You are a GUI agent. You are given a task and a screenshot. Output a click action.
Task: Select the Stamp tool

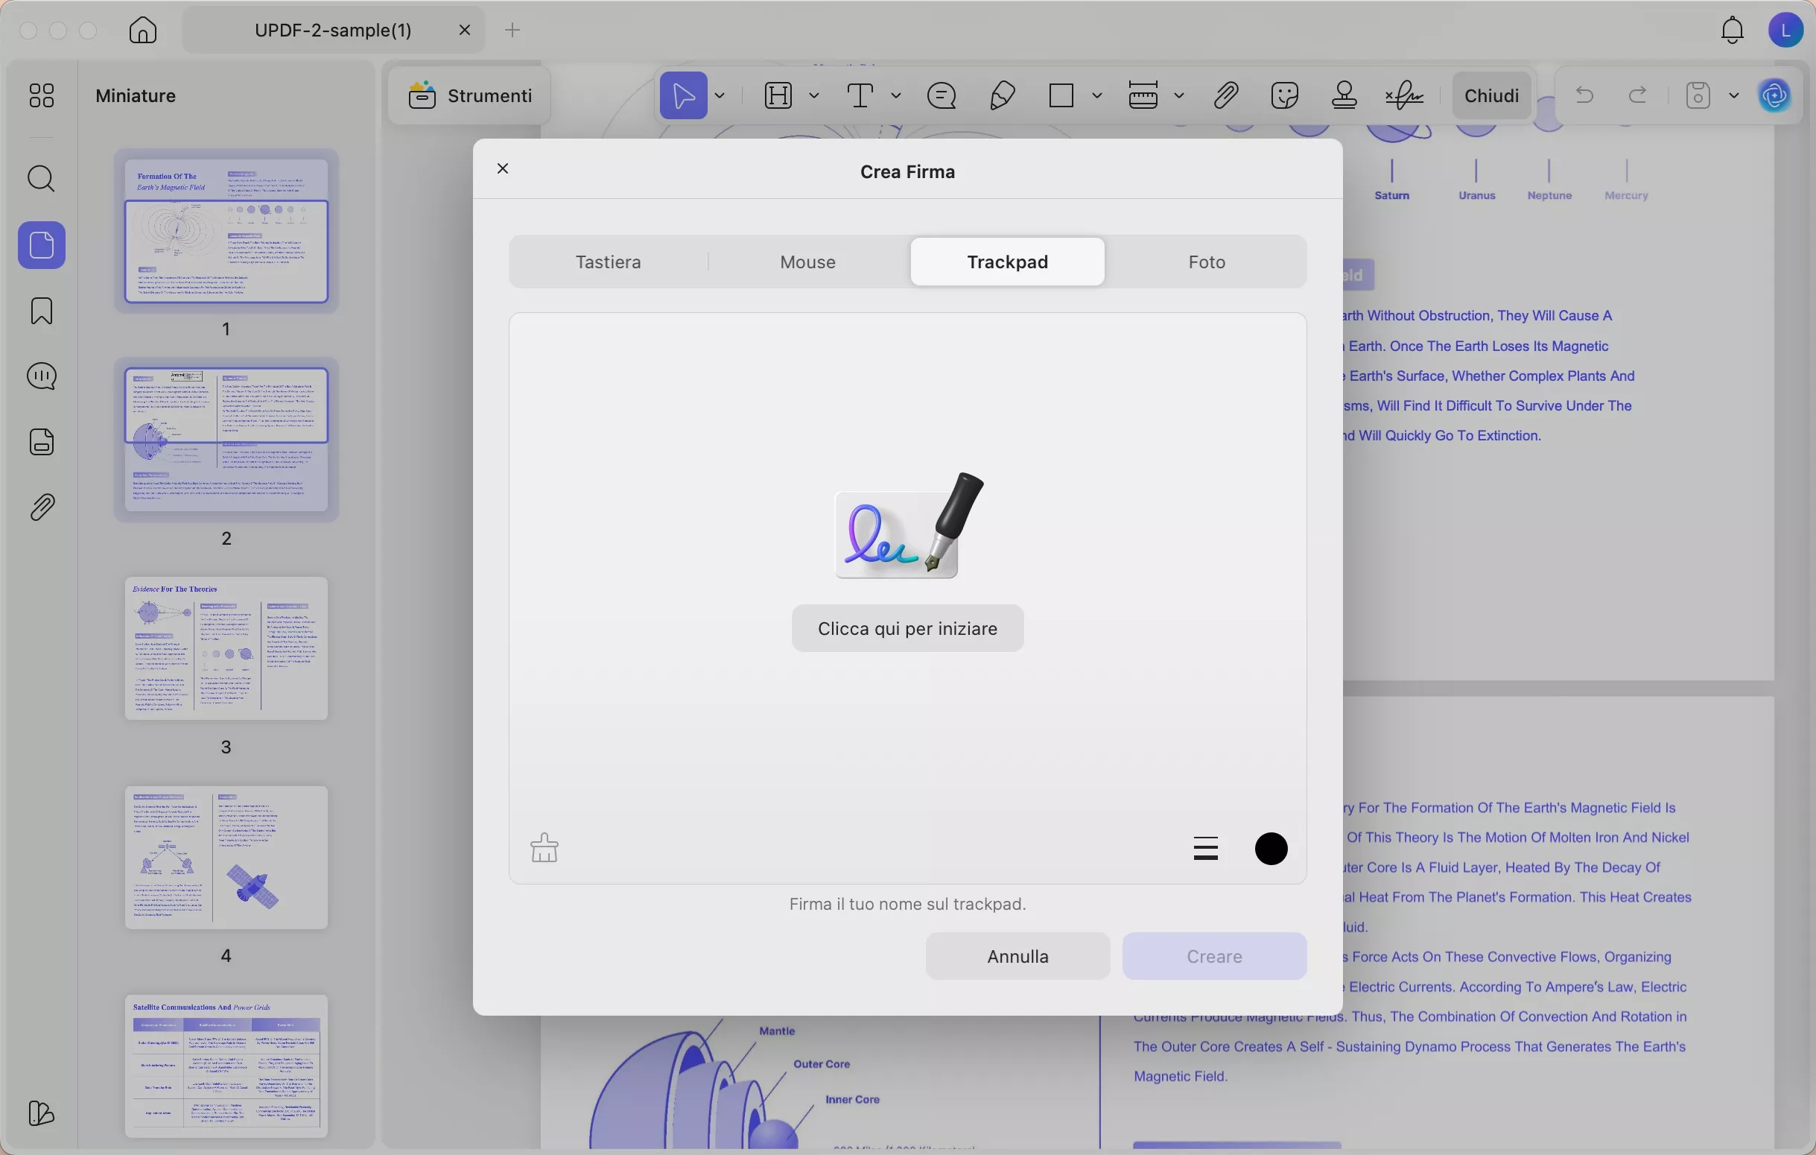tap(1344, 95)
